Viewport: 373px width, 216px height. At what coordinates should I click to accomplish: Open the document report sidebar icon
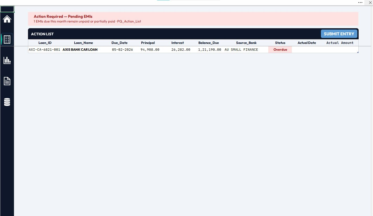7,81
